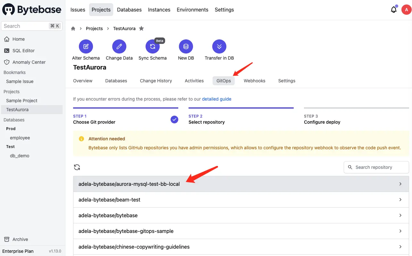
Task: Toggle the TestAurora favorite star
Action: tap(141, 29)
